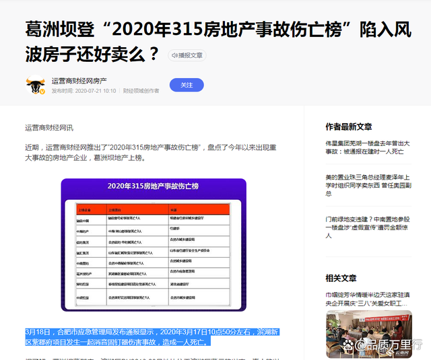431x360 pixels.
Task: Click the 运营商财经网讯 opening line
Action: [49, 128]
